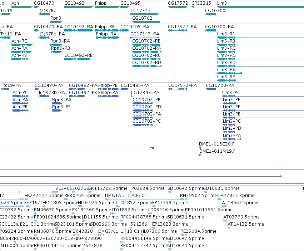Image resolution: width=304 pixels, height=251 pixels.
Task: Click EST EK115722.5prime
Action: (108, 188)
